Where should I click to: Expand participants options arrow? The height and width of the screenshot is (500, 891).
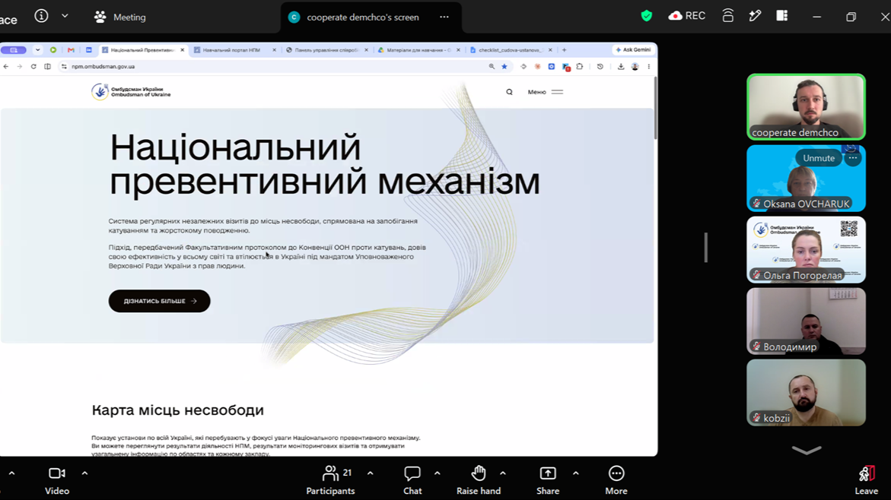point(370,473)
